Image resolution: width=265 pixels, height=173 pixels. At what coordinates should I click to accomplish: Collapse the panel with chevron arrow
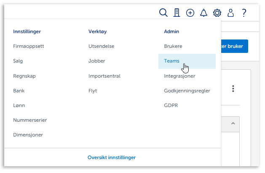pyautogui.click(x=233, y=123)
